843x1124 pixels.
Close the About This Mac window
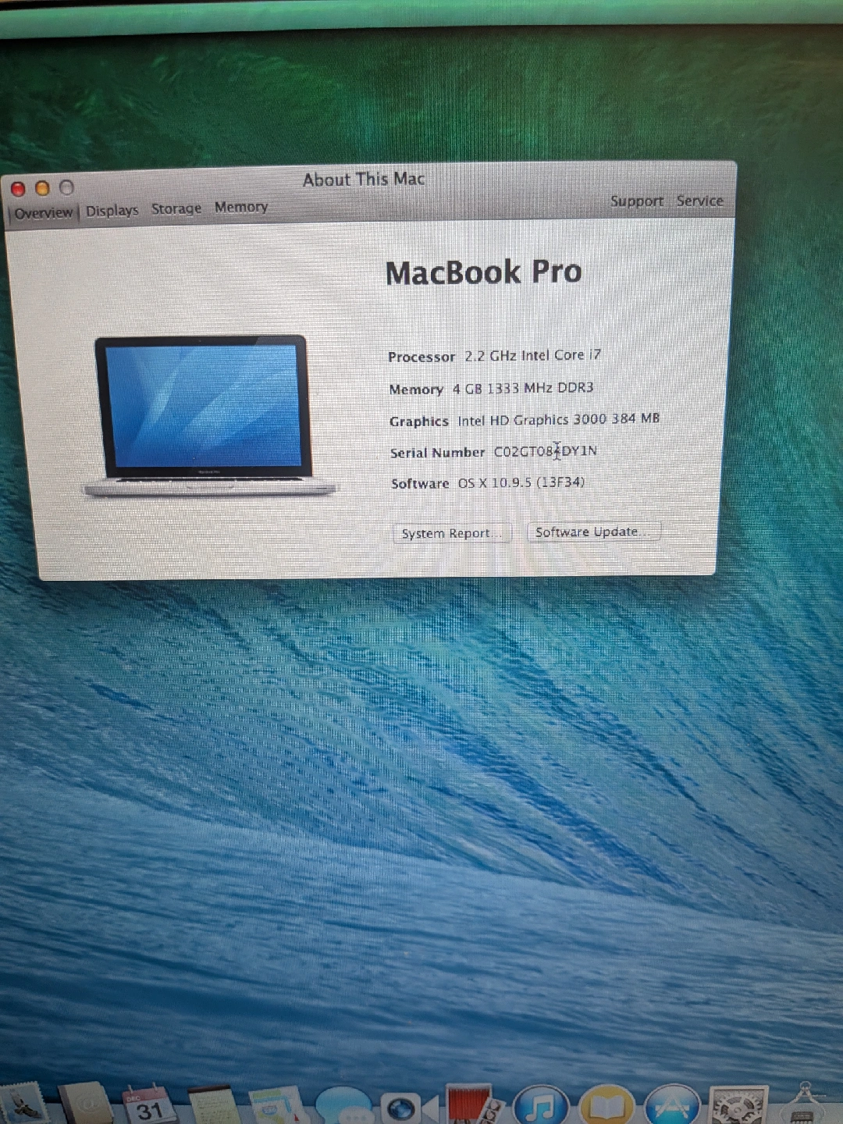(x=18, y=189)
